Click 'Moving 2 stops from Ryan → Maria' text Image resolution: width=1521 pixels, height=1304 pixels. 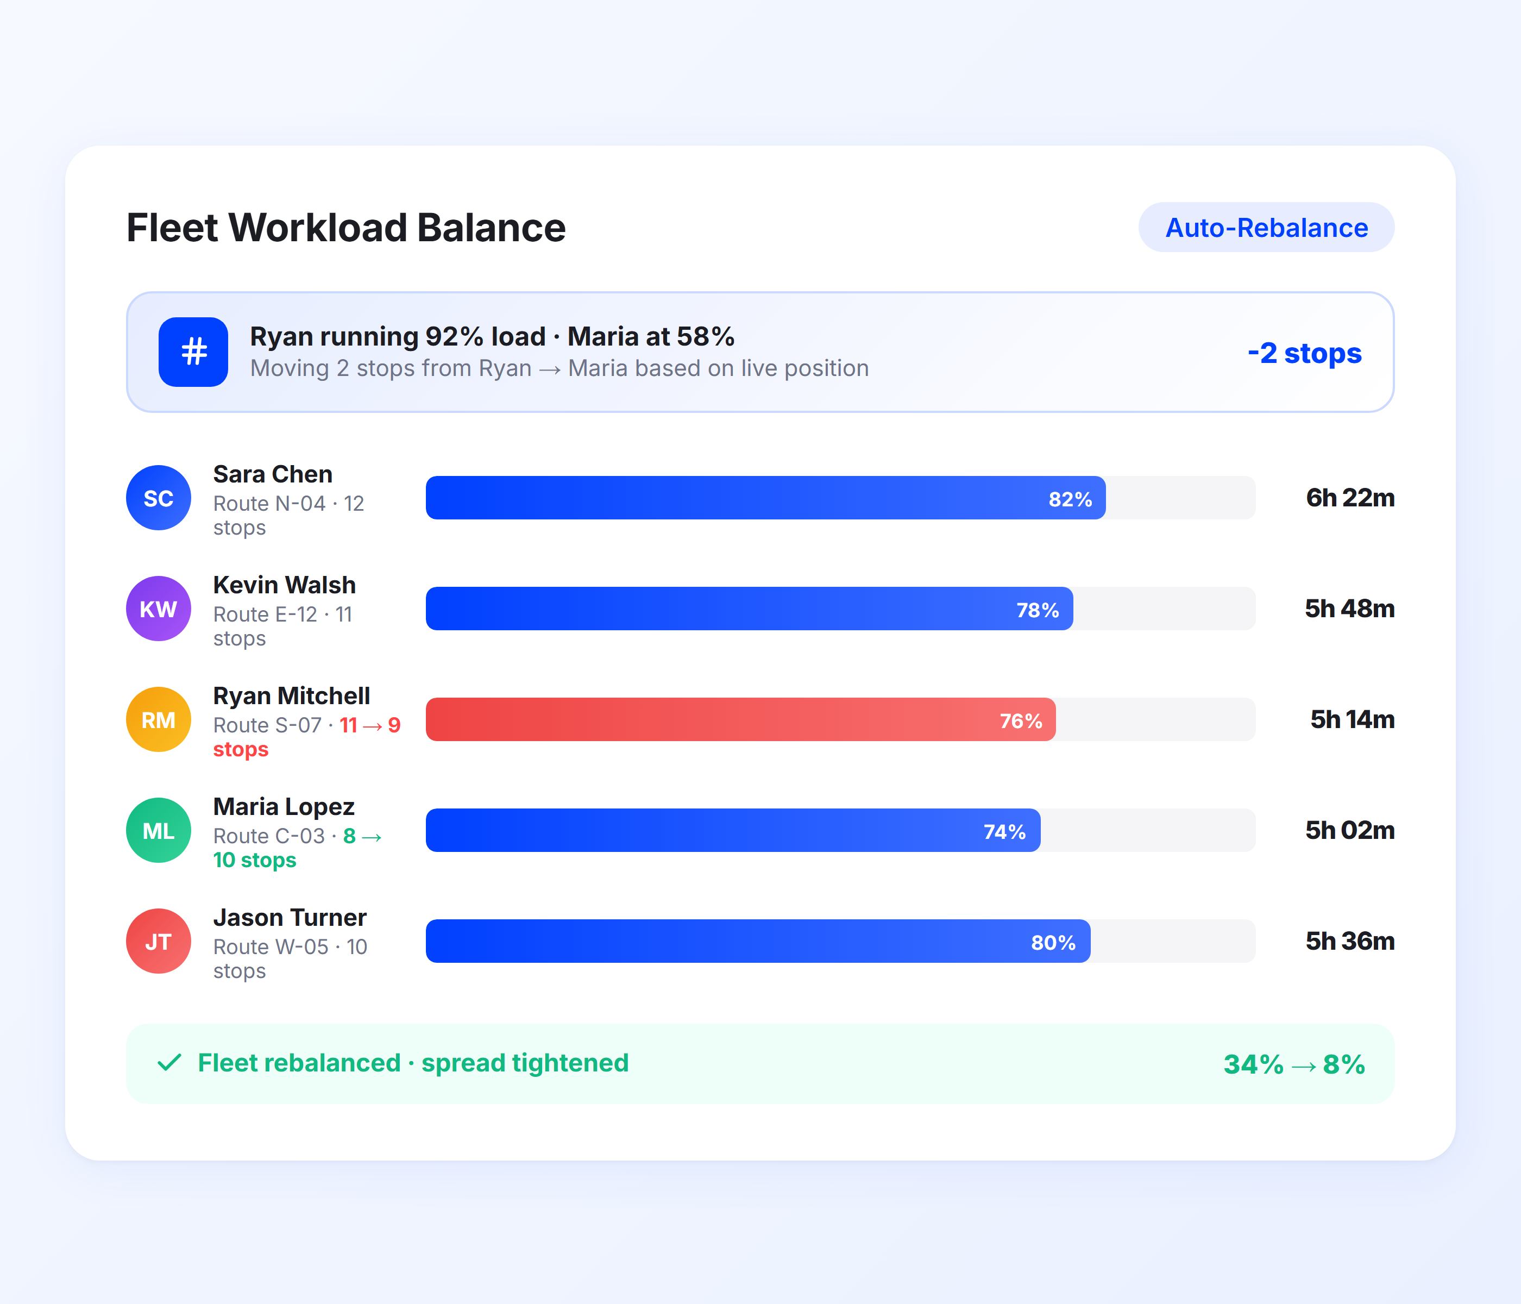(560, 368)
